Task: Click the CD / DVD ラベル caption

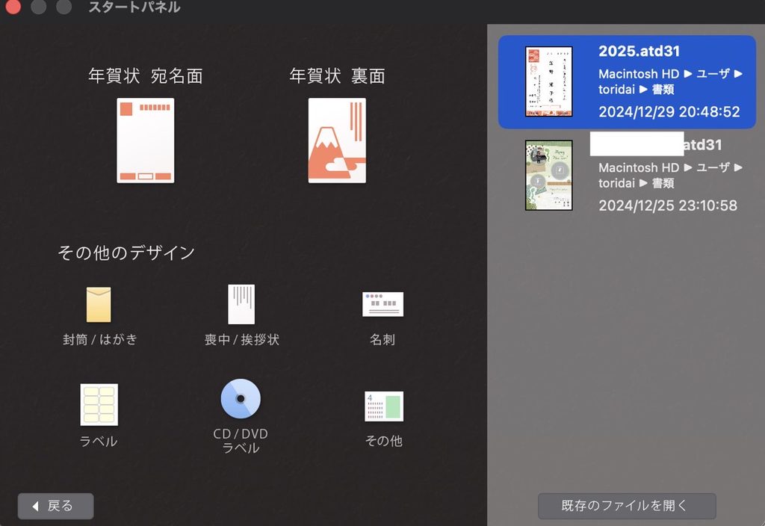Action: coord(241,441)
